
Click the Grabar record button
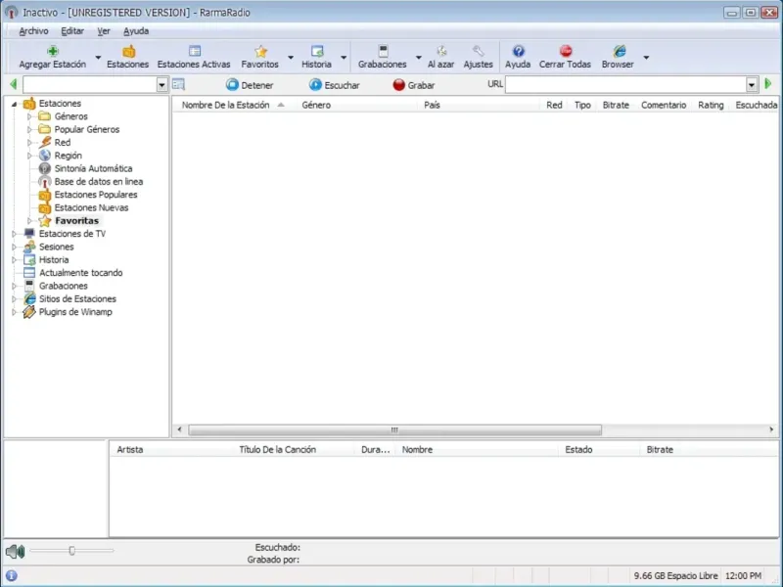(x=413, y=85)
